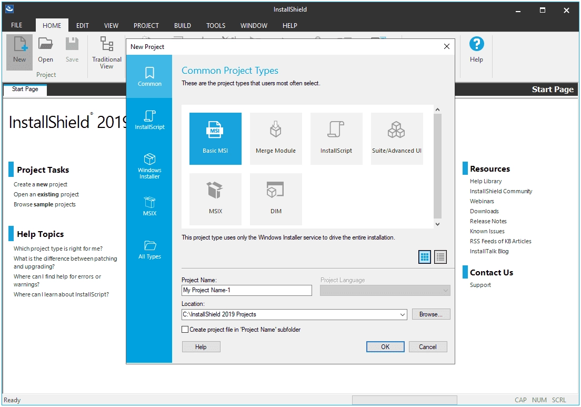Image resolution: width=581 pixels, height=407 pixels.
Task: Open RSS Feeds of KB Articles link
Action: (x=500, y=241)
